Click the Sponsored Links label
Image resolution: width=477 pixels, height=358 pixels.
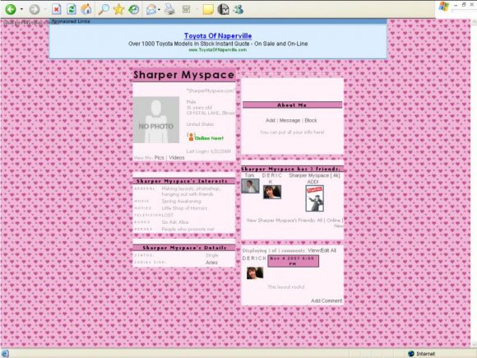(71, 21)
